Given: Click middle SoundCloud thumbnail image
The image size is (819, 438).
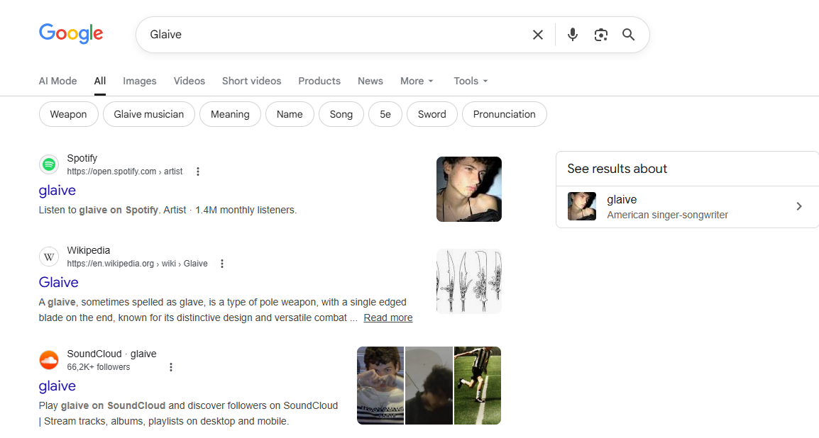Looking at the screenshot, I should coord(429,386).
